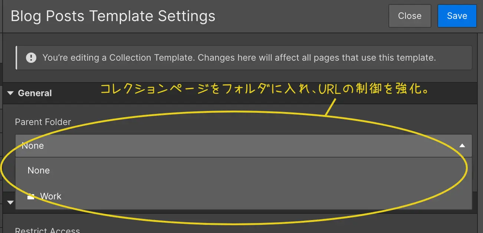Click the Restrict Access label
Screen dimensions: 483x233
click(x=47, y=230)
